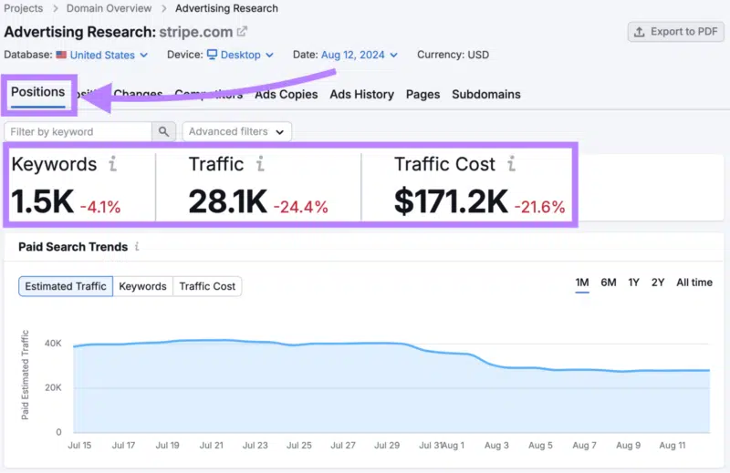Image resolution: width=730 pixels, height=473 pixels.
Task: Click the 28.1K traffic value
Action: [227, 201]
